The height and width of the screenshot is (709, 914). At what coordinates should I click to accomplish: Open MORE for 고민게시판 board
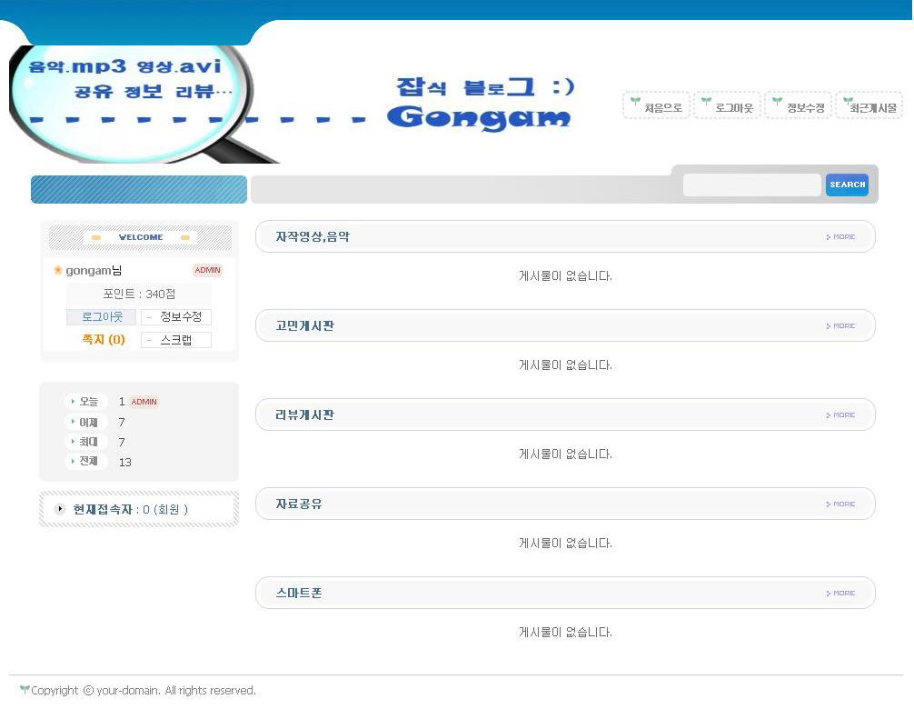point(841,326)
